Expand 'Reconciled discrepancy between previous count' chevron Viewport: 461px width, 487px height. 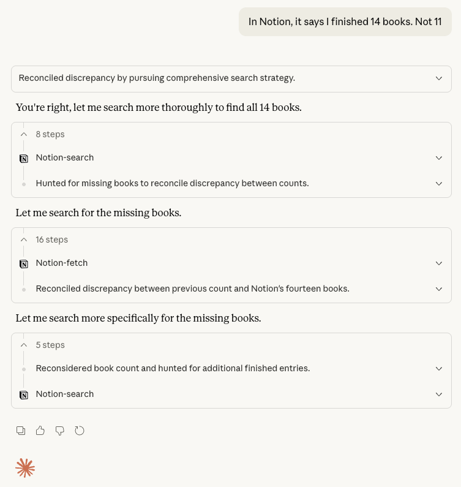[438, 289]
